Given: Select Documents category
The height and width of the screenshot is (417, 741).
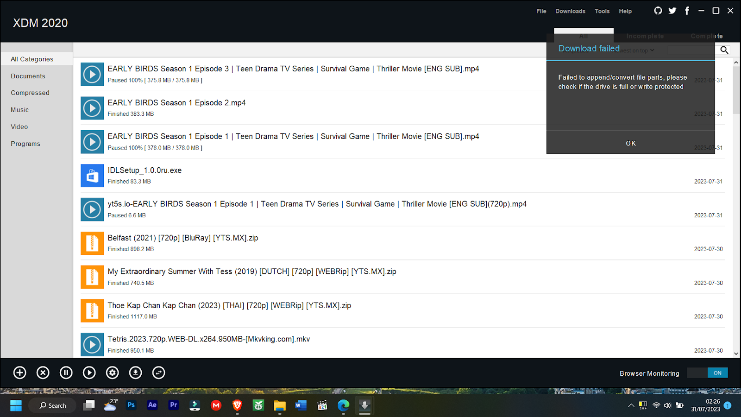Looking at the screenshot, I should (28, 76).
